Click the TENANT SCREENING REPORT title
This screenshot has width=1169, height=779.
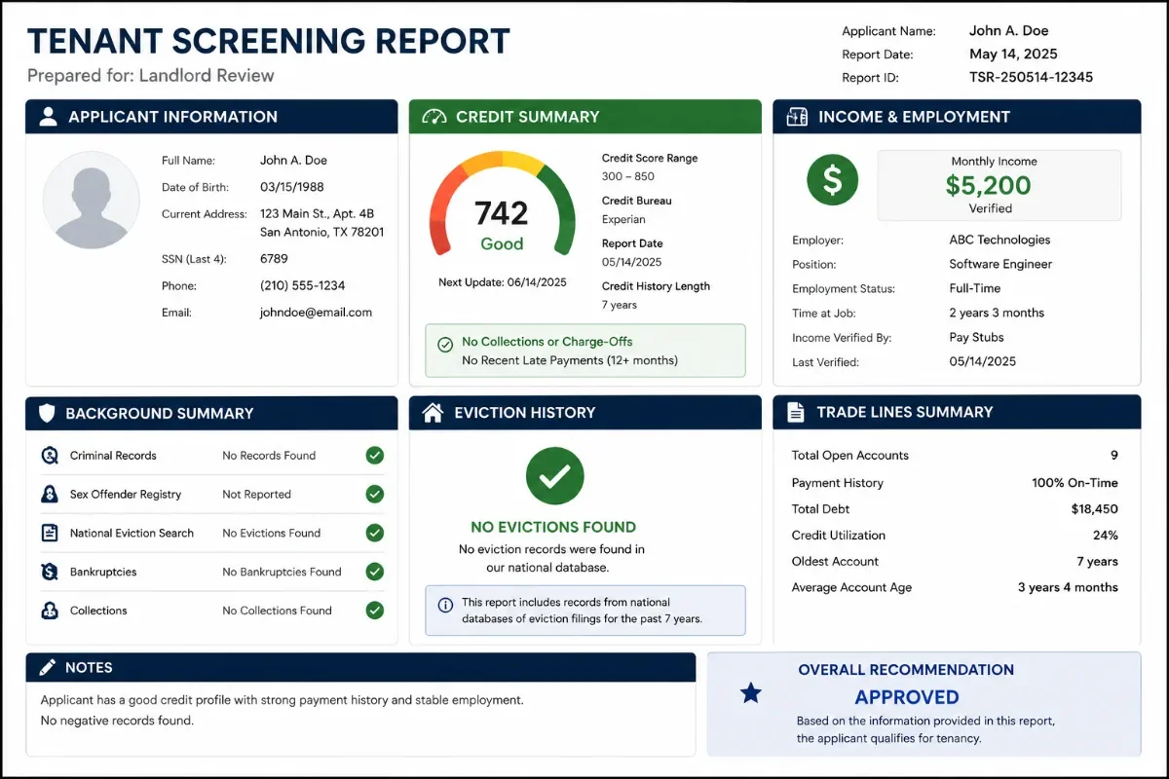click(269, 41)
